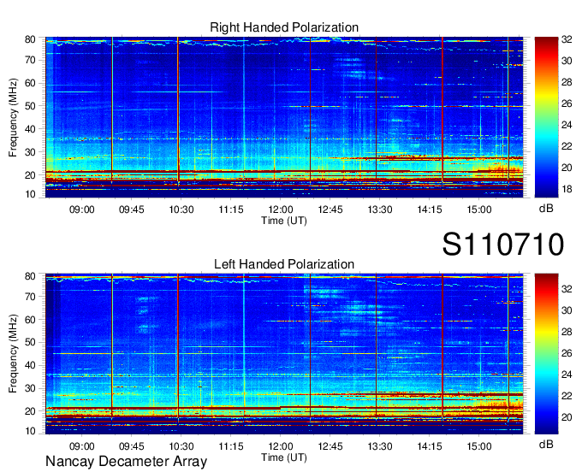
Task: Click the 13:30 tick on the top time axis
Action: pos(380,209)
